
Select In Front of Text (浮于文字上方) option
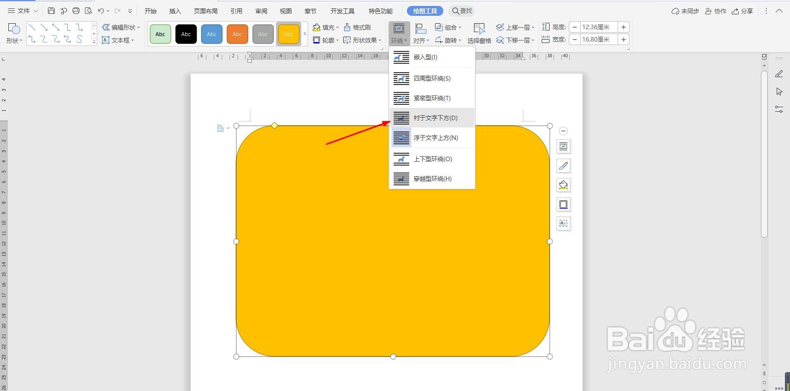(432, 138)
